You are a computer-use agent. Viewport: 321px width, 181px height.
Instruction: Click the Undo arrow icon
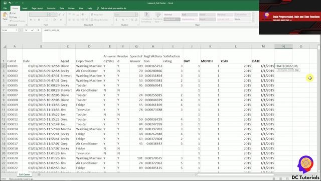pyautogui.click(x=10, y=3)
